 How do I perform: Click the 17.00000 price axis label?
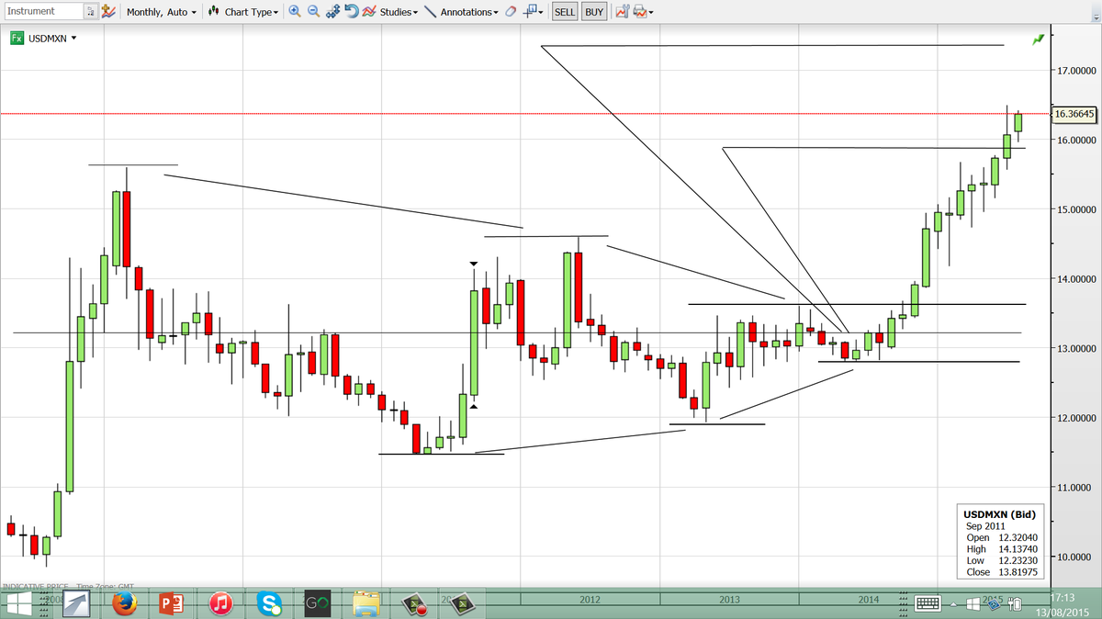pyautogui.click(x=1077, y=71)
